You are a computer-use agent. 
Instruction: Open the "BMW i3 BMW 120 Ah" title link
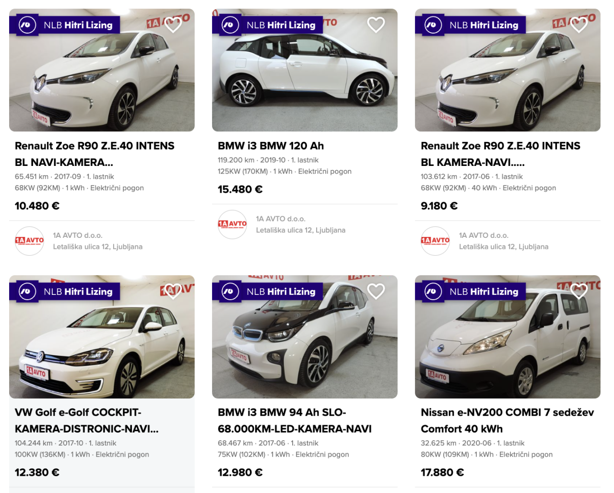click(271, 146)
